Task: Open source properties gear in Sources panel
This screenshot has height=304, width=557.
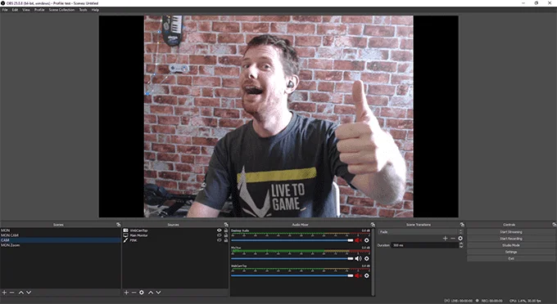Action: coord(142,293)
